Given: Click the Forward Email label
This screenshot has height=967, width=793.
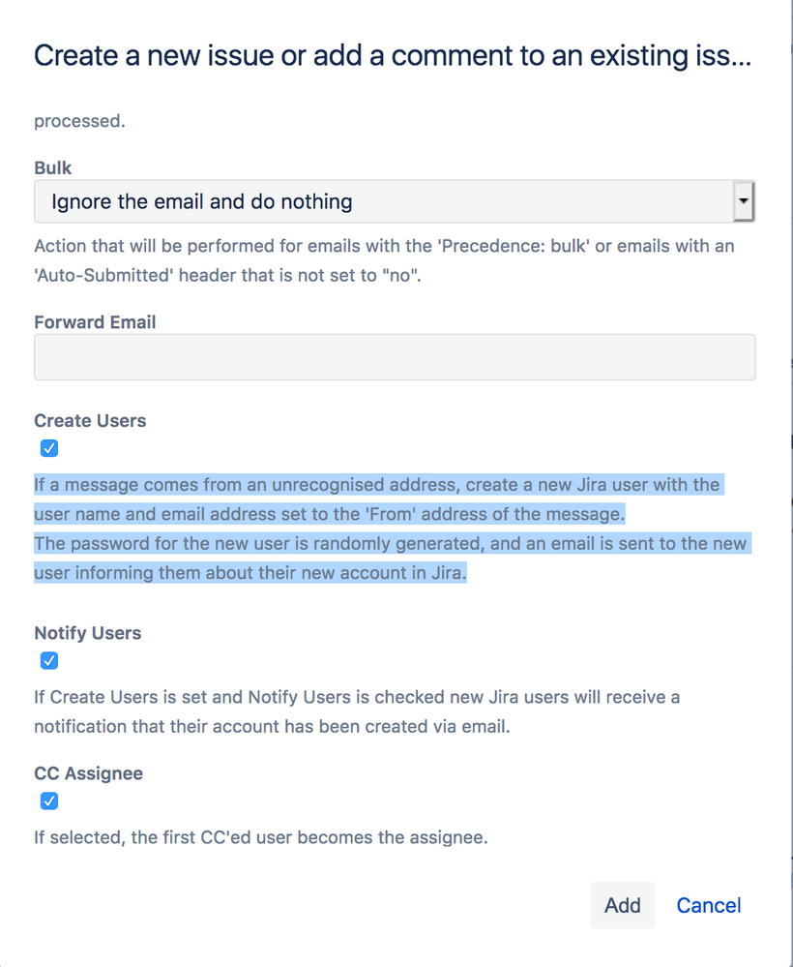Looking at the screenshot, I should (x=94, y=321).
